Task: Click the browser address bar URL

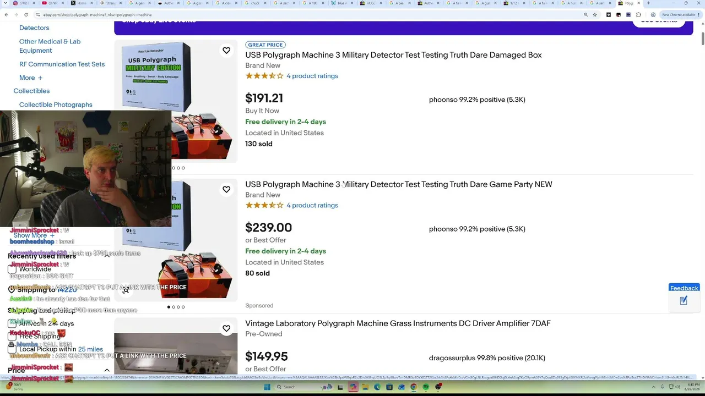Action: click(97, 15)
